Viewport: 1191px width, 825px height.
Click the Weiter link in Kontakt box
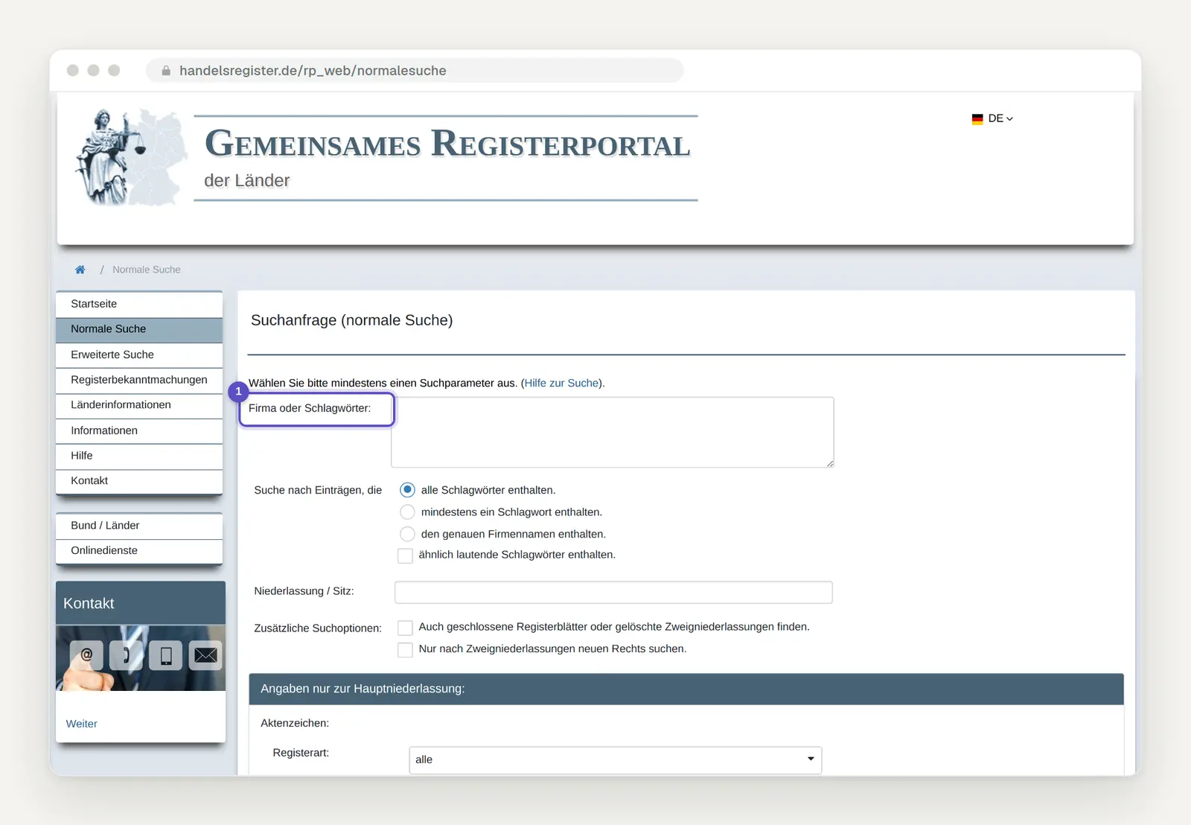point(82,724)
